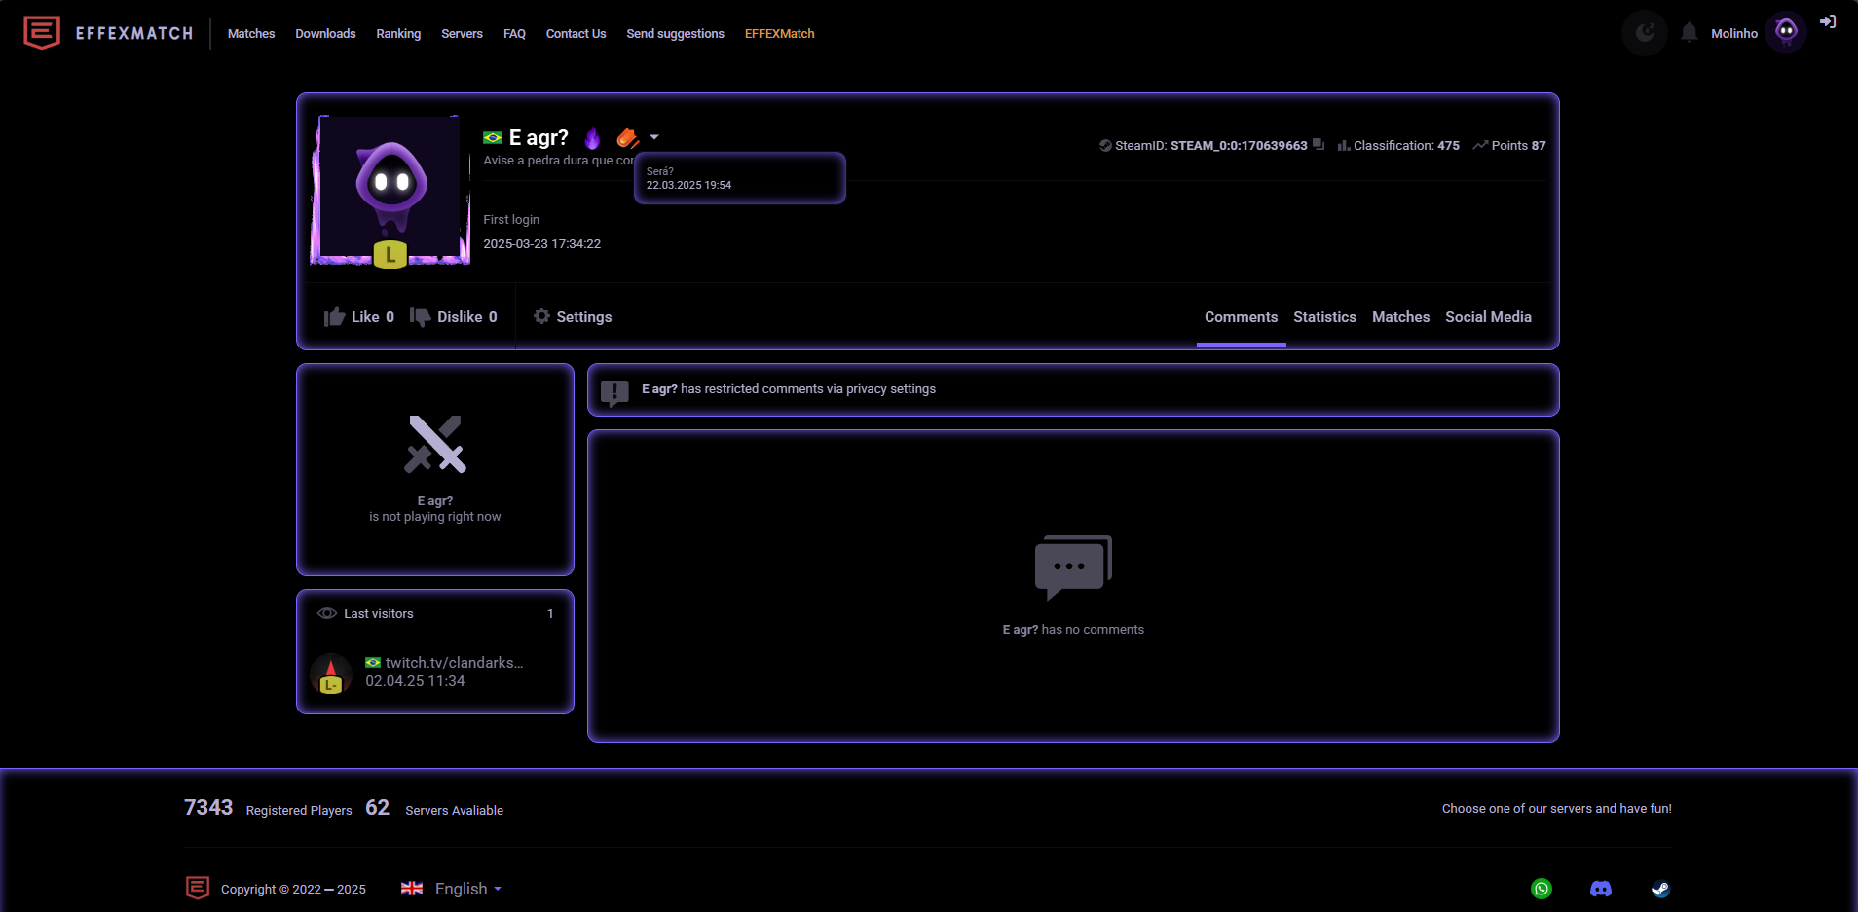Viewport: 1858px width, 912px height.
Task: Open the Discord footer icon
Action: [x=1601, y=889]
